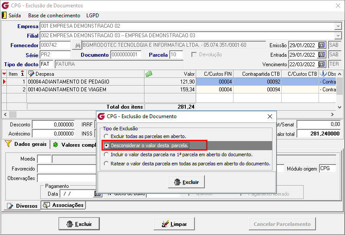Click the Saída exit door icon
345x235 pixels.
point(4,15)
